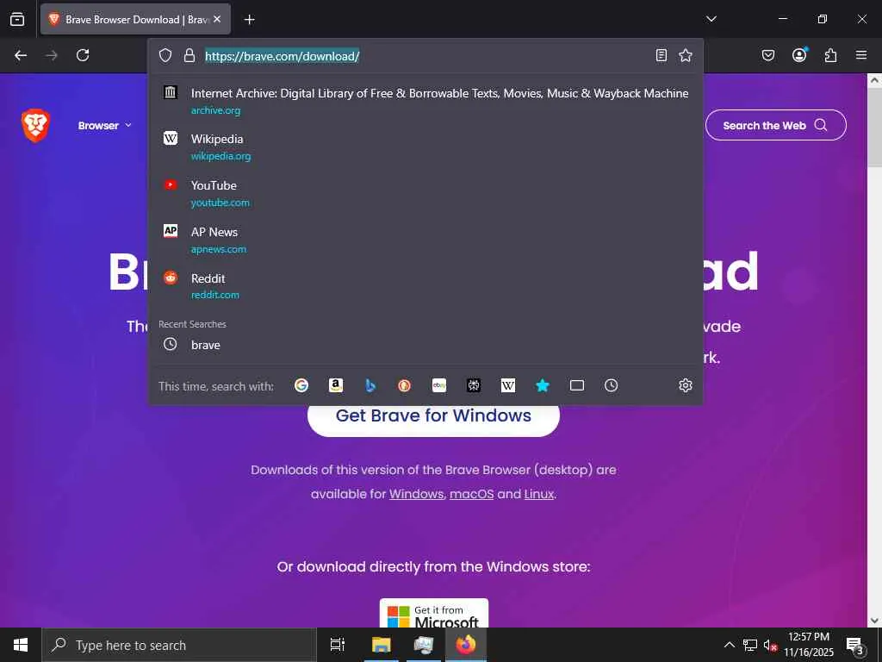Open the Reddit suggestion
The width and height of the screenshot is (882, 662).
(x=425, y=286)
